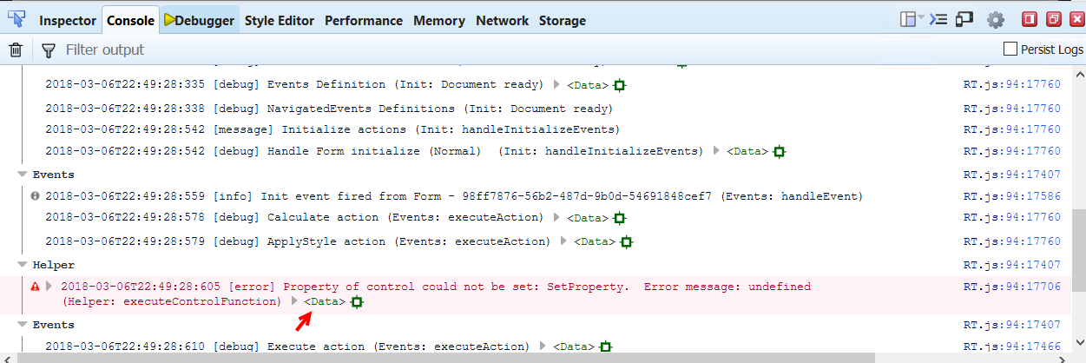Switch to the Network tab
The height and width of the screenshot is (363, 1086).
tap(502, 20)
